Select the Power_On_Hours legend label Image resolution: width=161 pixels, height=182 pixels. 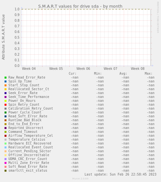(x=22, y=101)
